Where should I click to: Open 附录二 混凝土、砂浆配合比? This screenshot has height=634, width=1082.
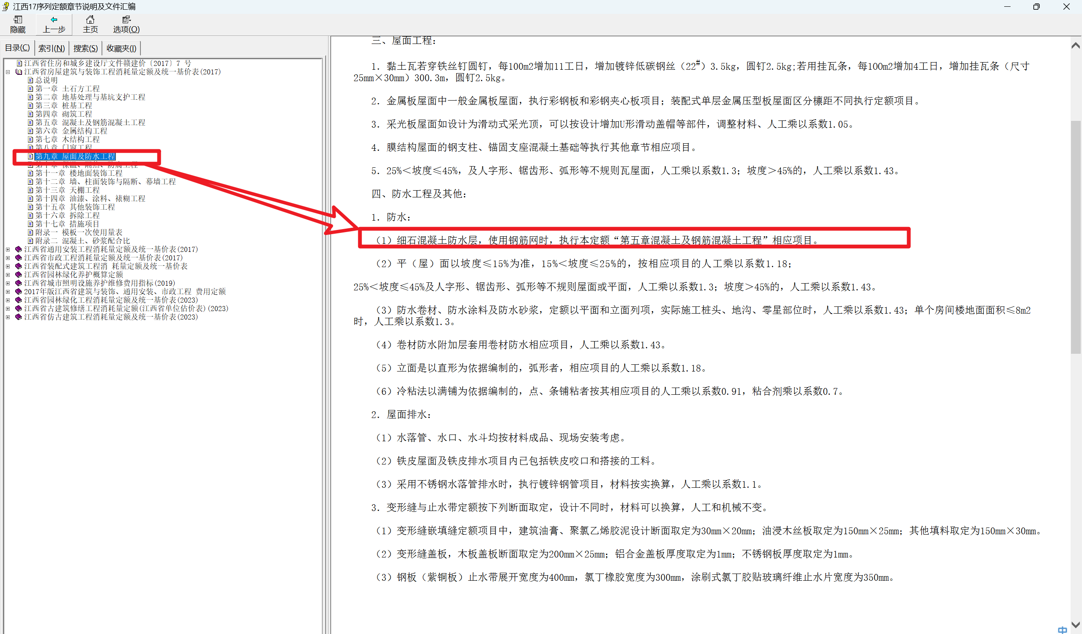coord(82,241)
